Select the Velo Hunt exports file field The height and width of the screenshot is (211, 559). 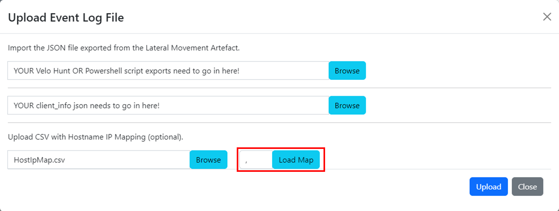click(x=168, y=71)
